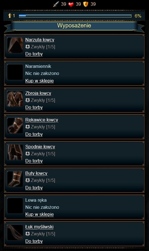Click the empty Naramiennik slot
This screenshot has width=149, height=251.
pyautogui.click(x=15, y=72)
